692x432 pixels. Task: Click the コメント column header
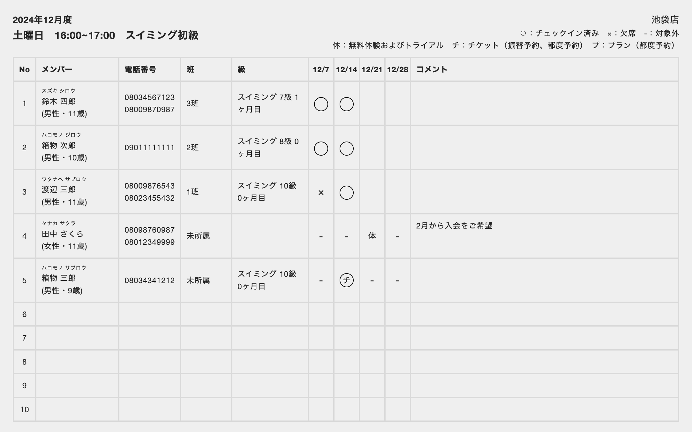tap(432, 70)
